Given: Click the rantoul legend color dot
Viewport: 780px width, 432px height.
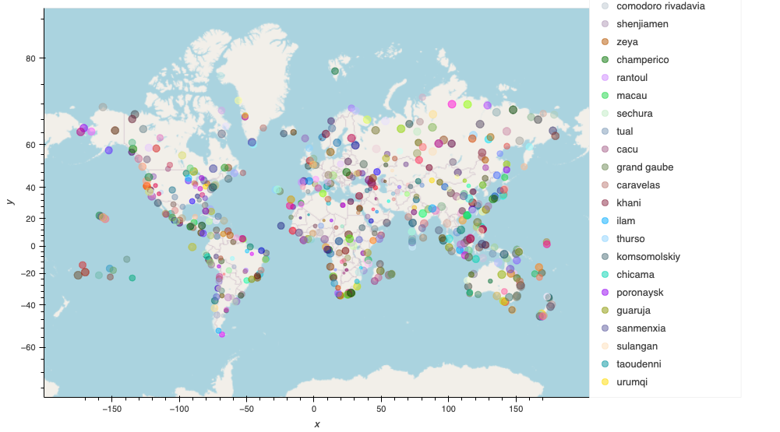Looking at the screenshot, I should click(x=605, y=78).
